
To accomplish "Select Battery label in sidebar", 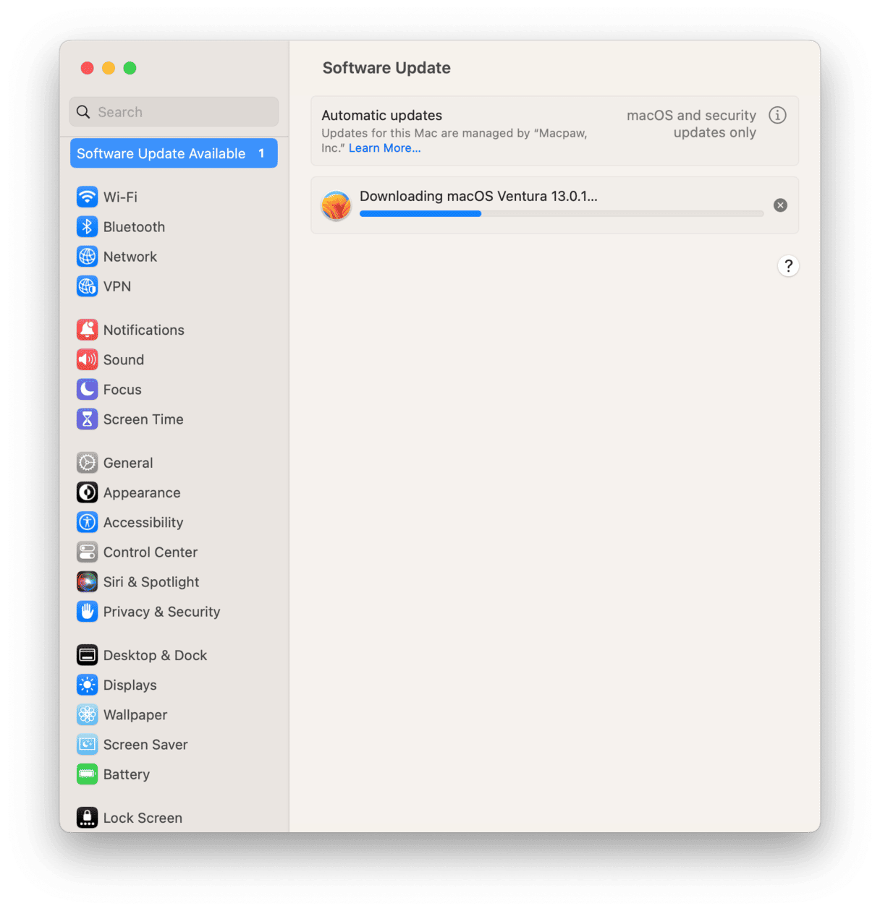I will 127,774.
